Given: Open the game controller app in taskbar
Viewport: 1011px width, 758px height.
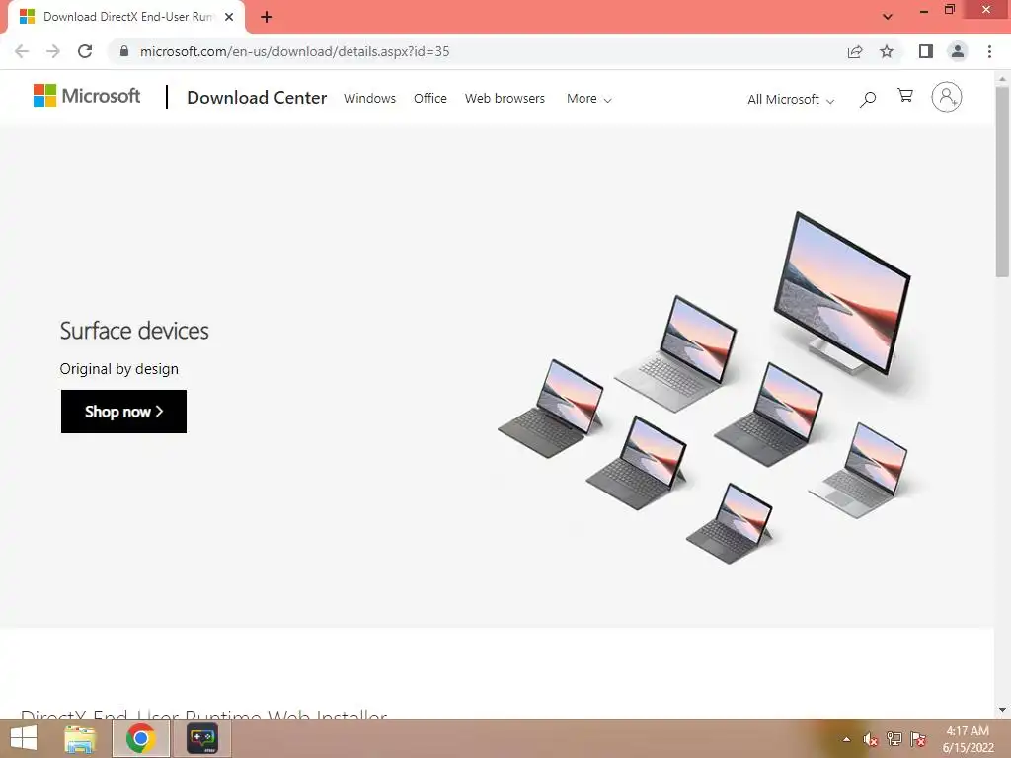Looking at the screenshot, I should tap(201, 738).
